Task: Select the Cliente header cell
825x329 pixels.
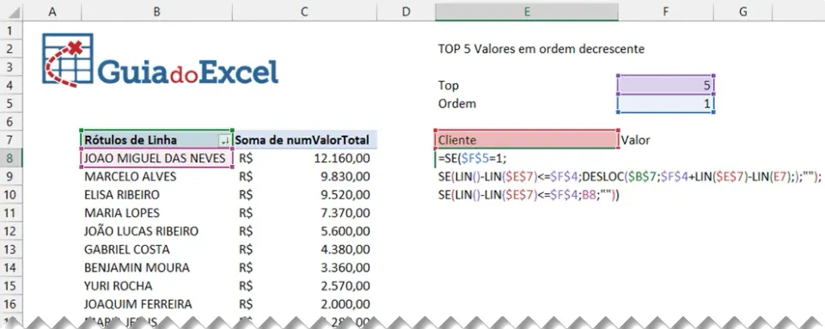Action: pyautogui.click(x=526, y=140)
